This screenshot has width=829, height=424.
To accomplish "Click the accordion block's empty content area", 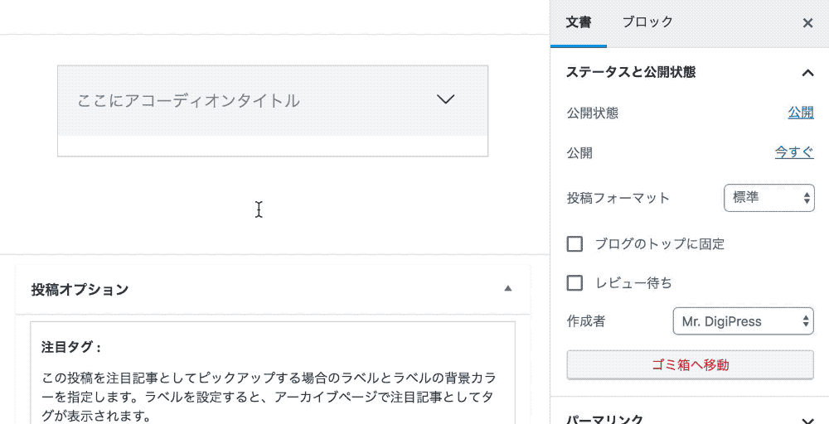I will 272,146.
